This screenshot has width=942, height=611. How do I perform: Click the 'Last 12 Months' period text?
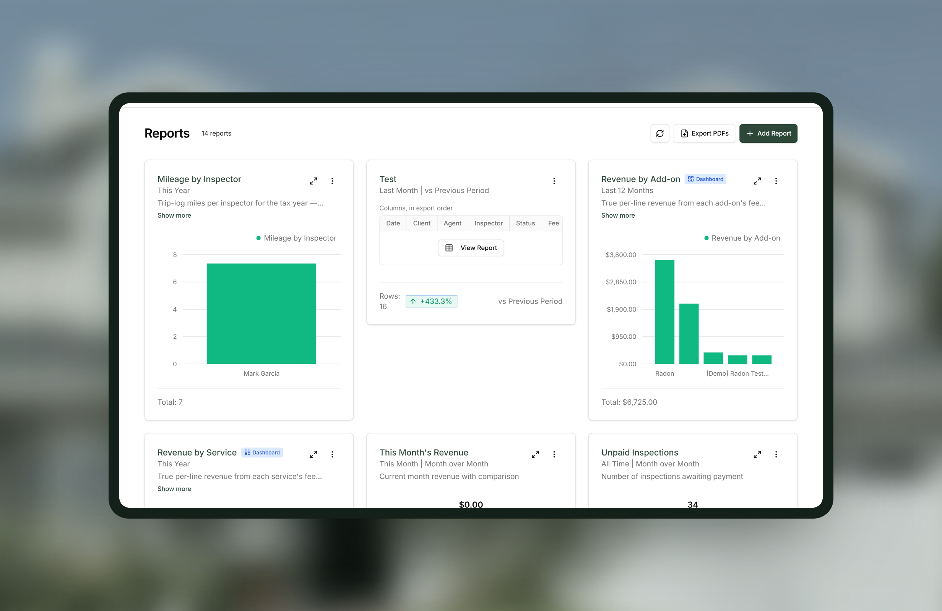point(627,190)
